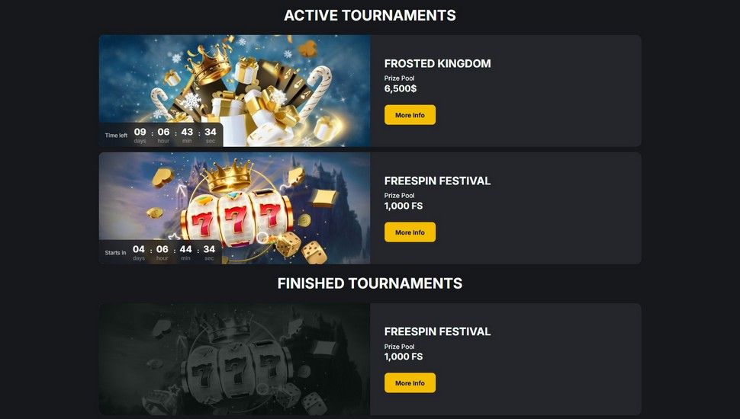The height and width of the screenshot is (419, 740).
Task: Select the Frosted Kingdom tournament title
Action: [437, 64]
